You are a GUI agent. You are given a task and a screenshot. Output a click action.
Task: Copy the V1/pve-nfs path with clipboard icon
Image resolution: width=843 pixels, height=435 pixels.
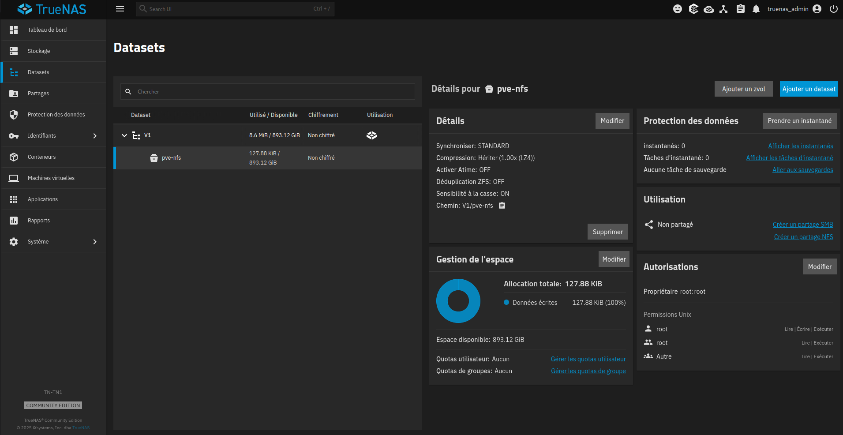[502, 206]
